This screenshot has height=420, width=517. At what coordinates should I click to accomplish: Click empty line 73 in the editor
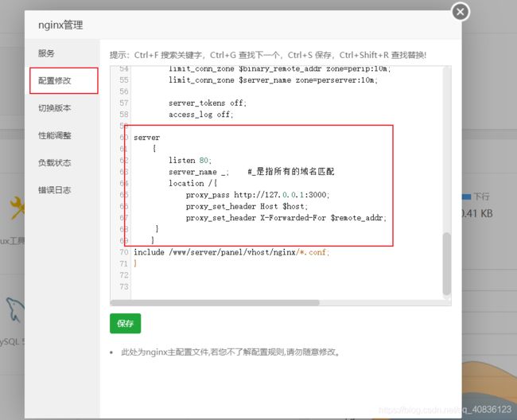click(287, 286)
